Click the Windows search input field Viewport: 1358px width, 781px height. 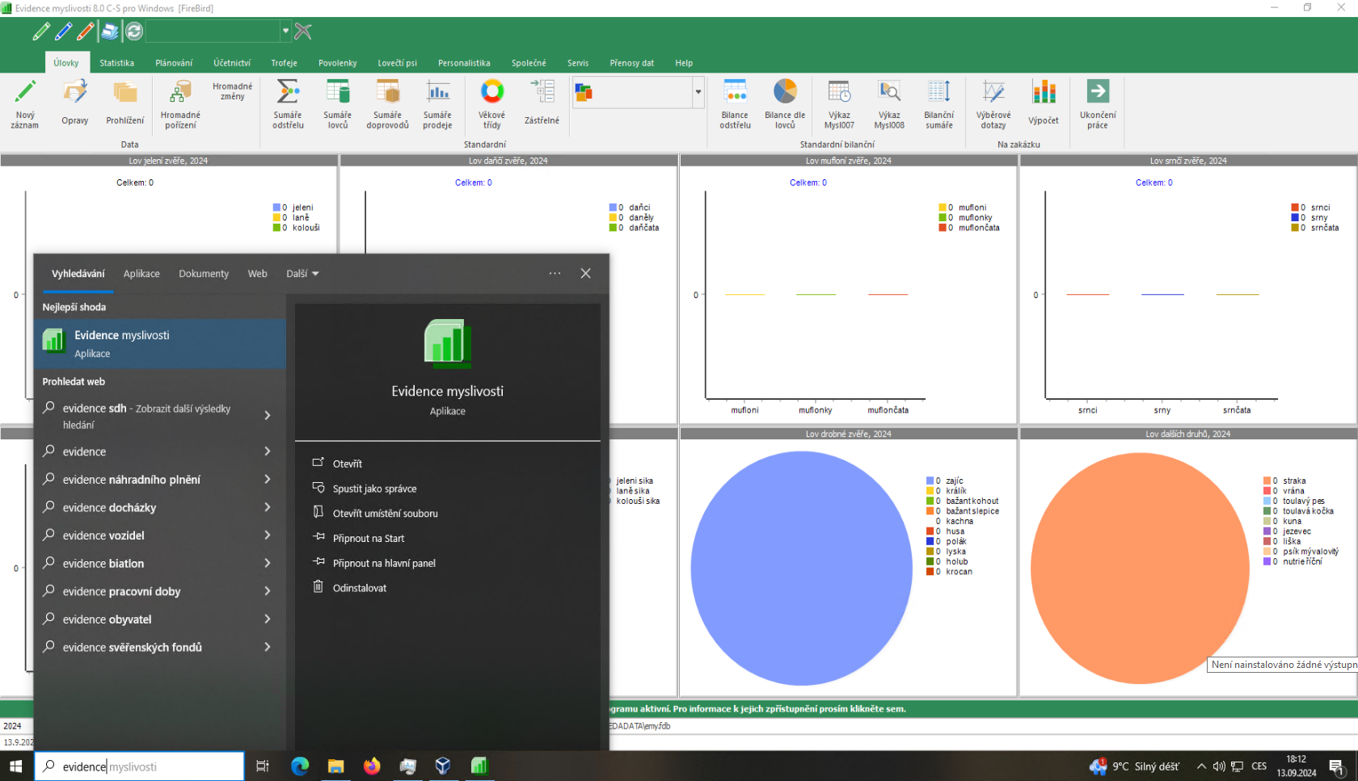139,766
